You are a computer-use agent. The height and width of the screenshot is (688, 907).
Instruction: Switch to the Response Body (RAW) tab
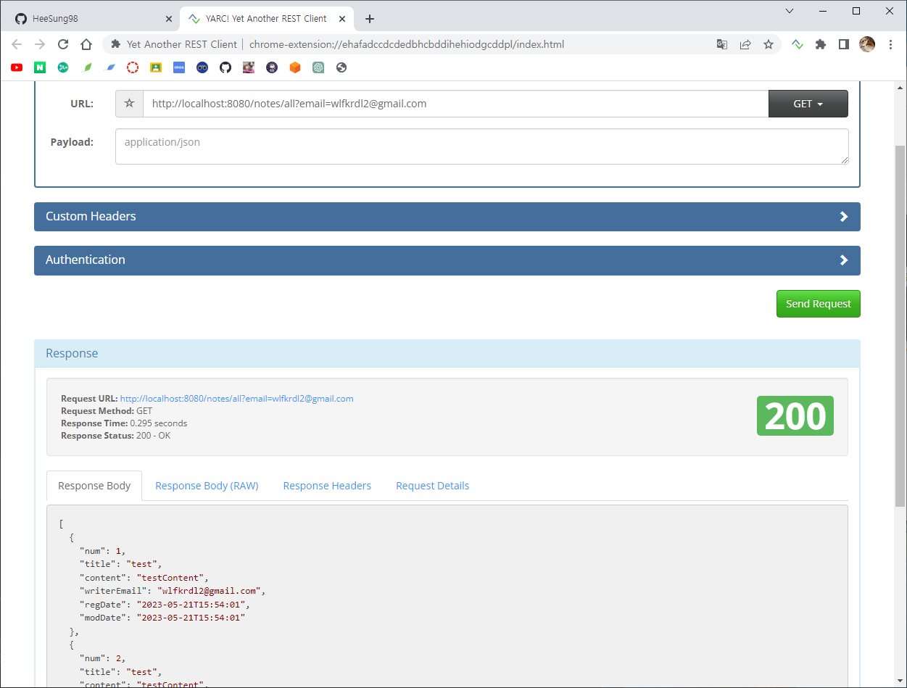(207, 486)
